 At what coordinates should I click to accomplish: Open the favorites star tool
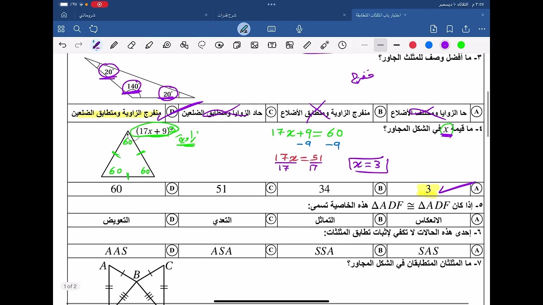[219, 45]
